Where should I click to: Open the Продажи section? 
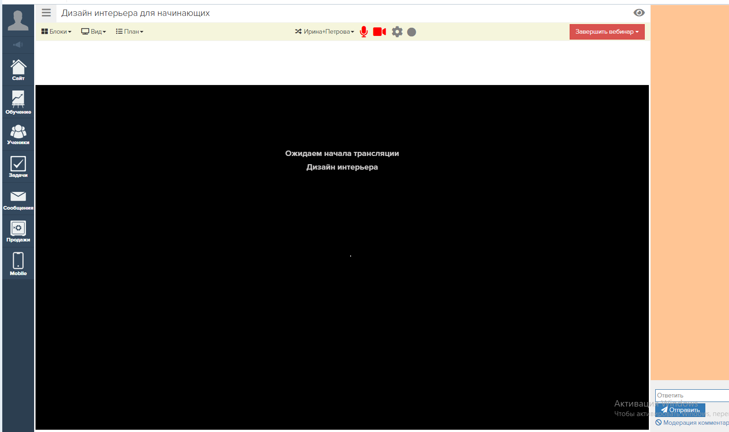point(18,231)
